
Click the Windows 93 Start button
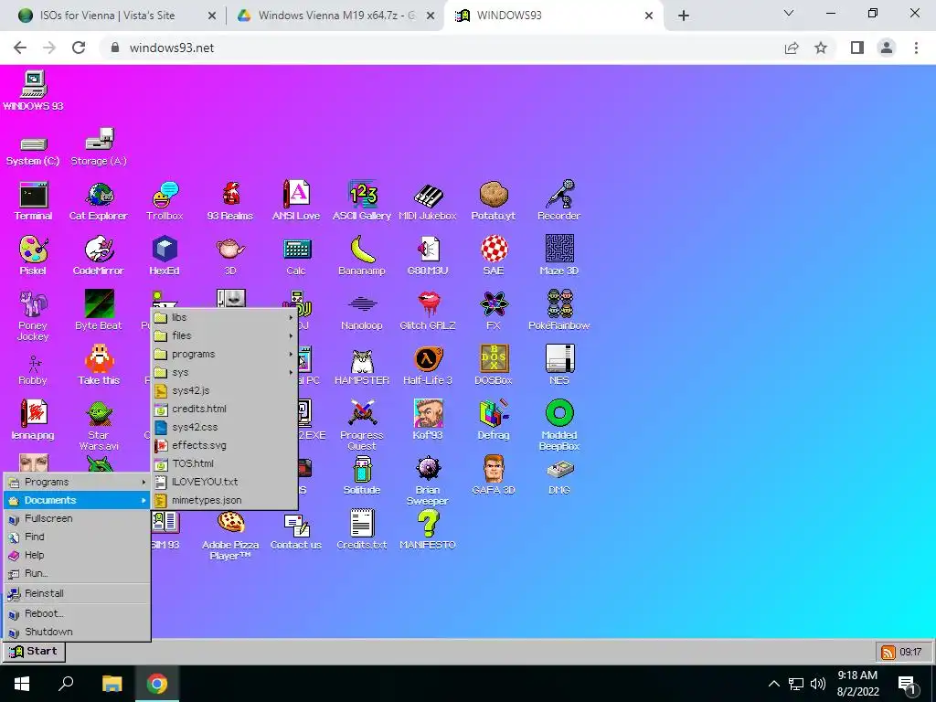pyautogui.click(x=34, y=651)
